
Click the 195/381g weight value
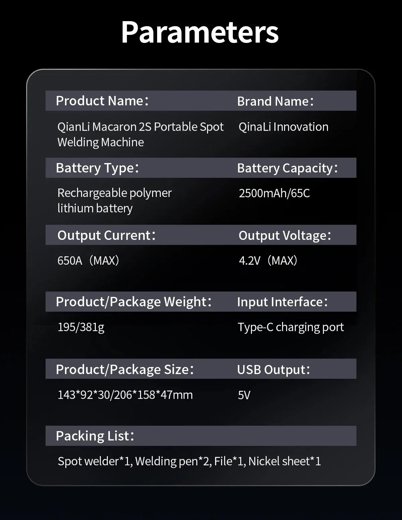pos(81,327)
